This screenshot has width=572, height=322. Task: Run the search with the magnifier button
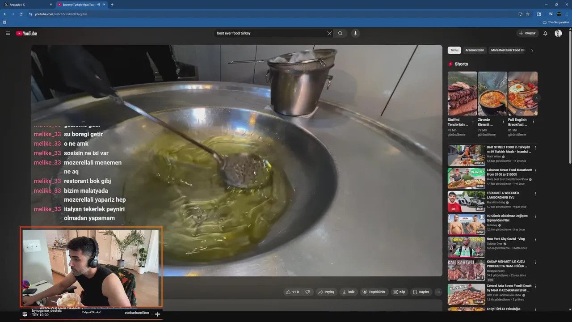(x=340, y=33)
